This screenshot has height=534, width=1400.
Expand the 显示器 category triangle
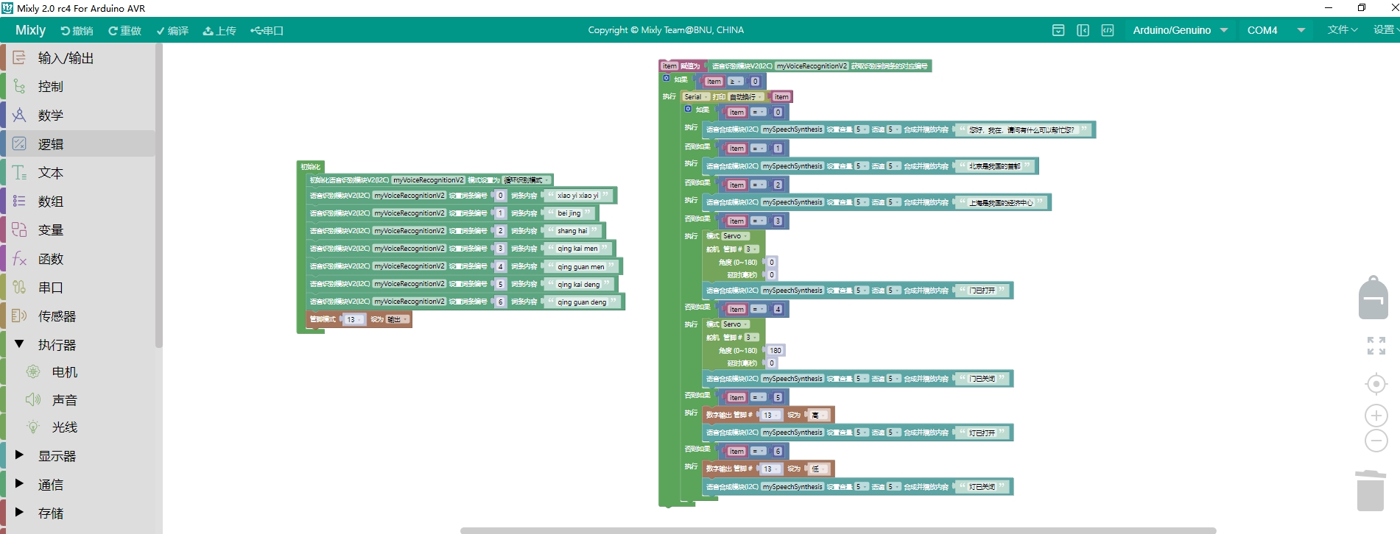point(19,455)
